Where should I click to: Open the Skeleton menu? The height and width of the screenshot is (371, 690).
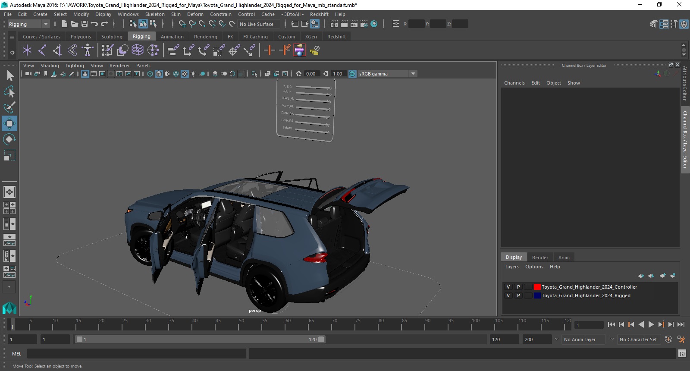155,14
